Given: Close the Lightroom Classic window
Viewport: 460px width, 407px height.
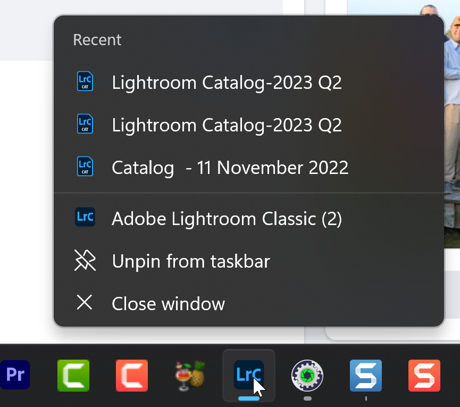Looking at the screenshot, I should click(167, 303).
